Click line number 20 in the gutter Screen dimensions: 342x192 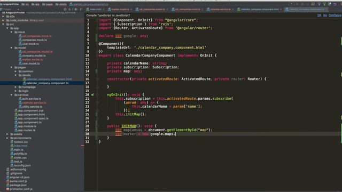87,95
